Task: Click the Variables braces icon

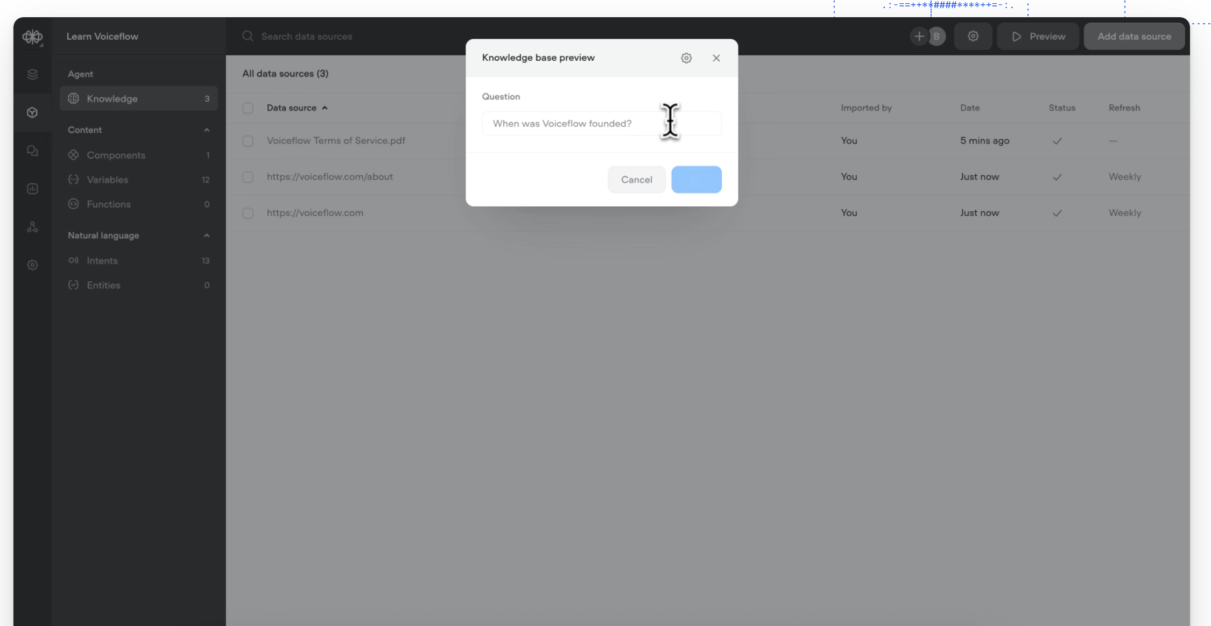Action: click(74, 180)
